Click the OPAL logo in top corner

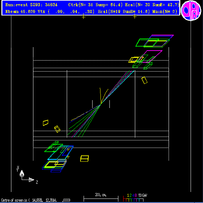coord(191,10)
